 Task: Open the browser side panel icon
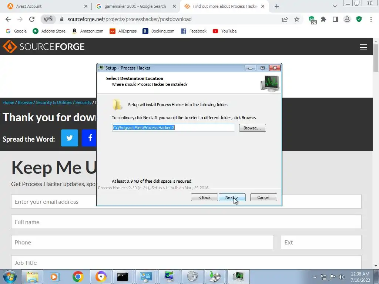tap(335, 19)
